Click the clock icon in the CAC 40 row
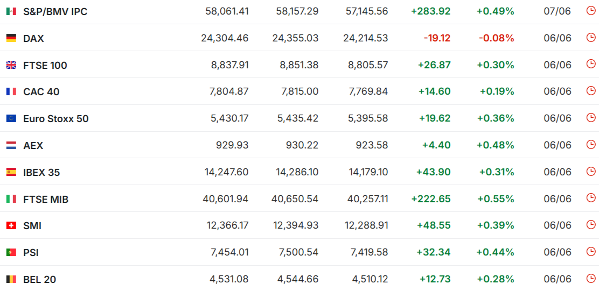 pyautogui.click(x=590, y=91)
